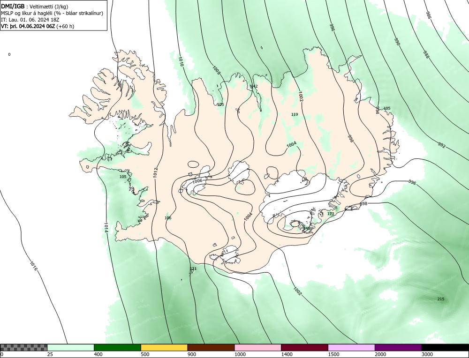
Task: Click the '1000' colour scale label
Action: point(240,355)
